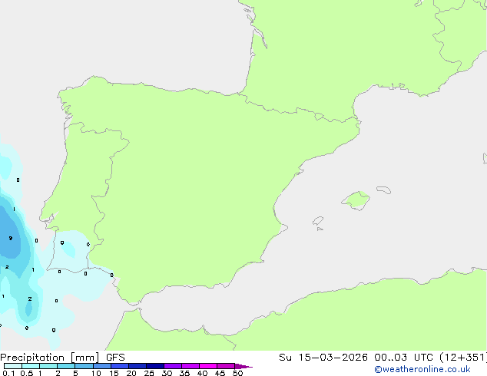
Task: Select legend swatch between 10 and 15
Action: pyautogui.click(x=102, y=366)
